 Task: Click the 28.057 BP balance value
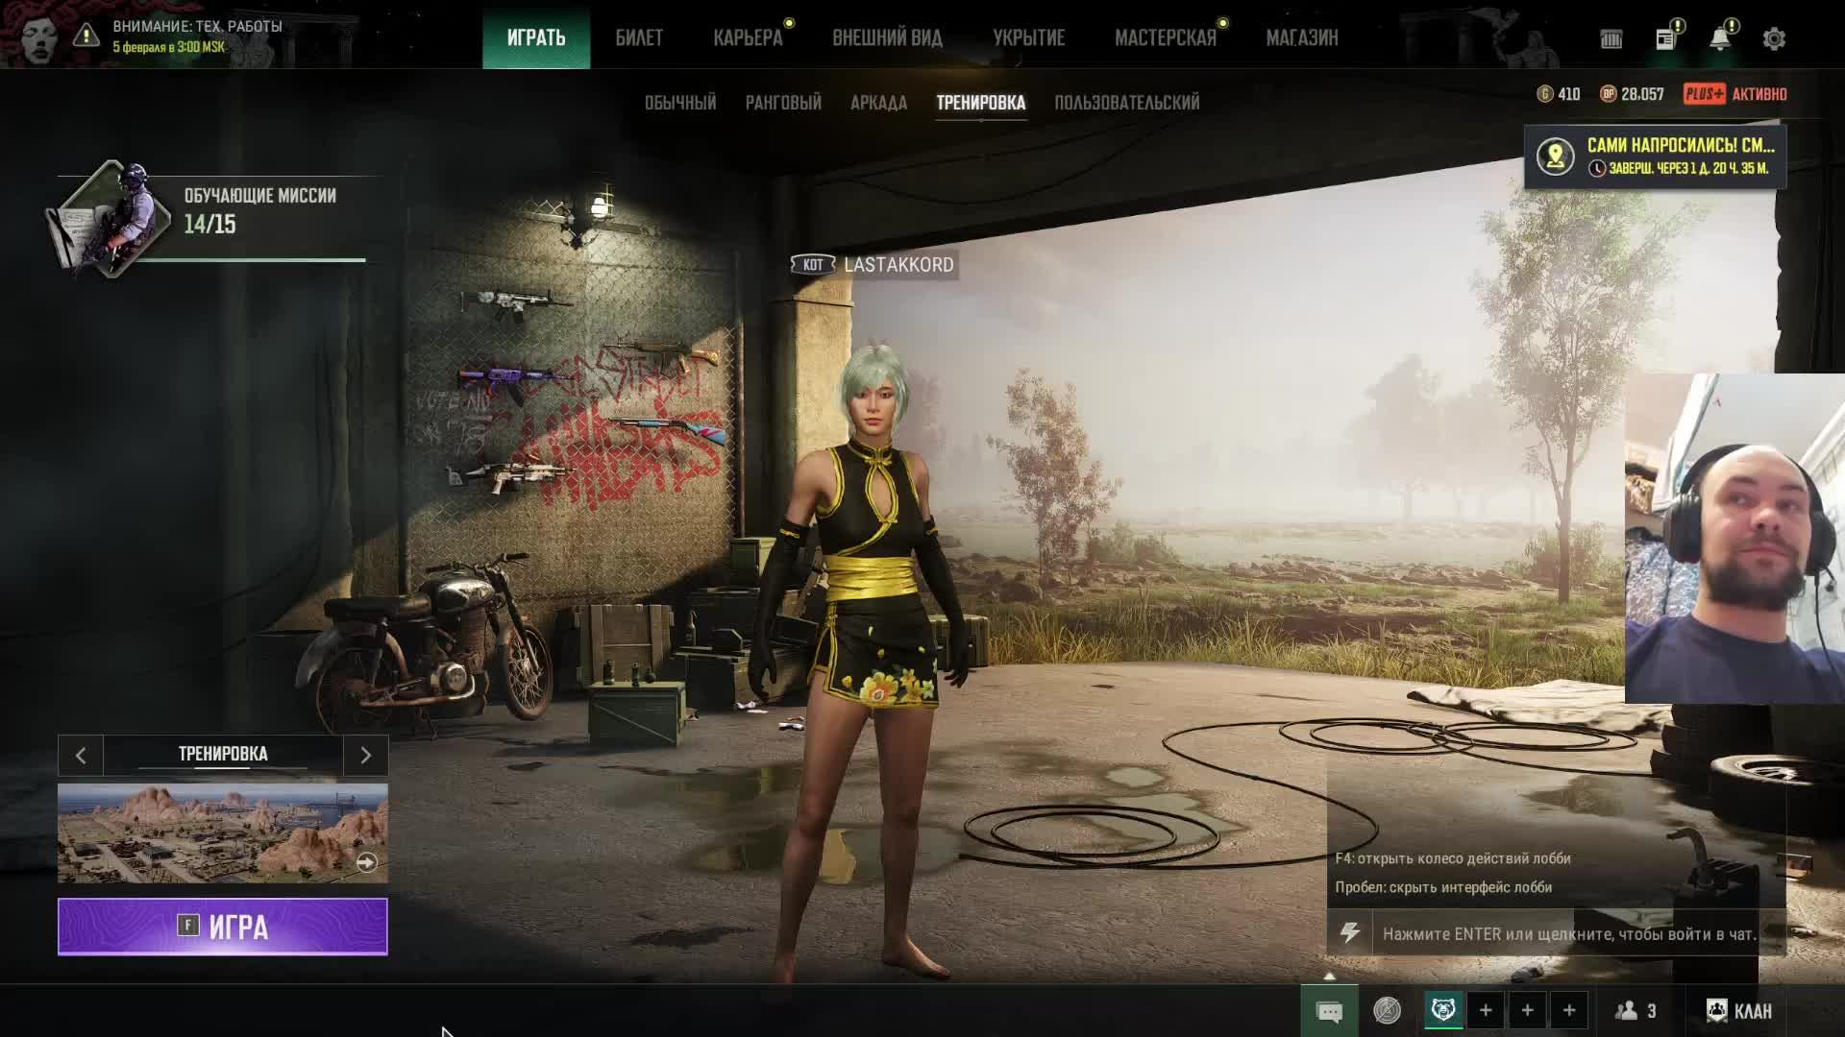pos(1642,94)
